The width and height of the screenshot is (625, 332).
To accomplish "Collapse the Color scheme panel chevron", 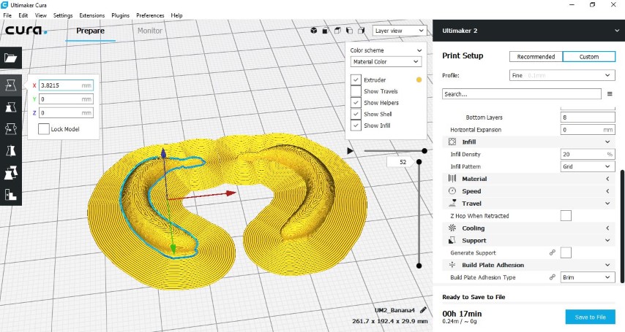I will (419, 50).
